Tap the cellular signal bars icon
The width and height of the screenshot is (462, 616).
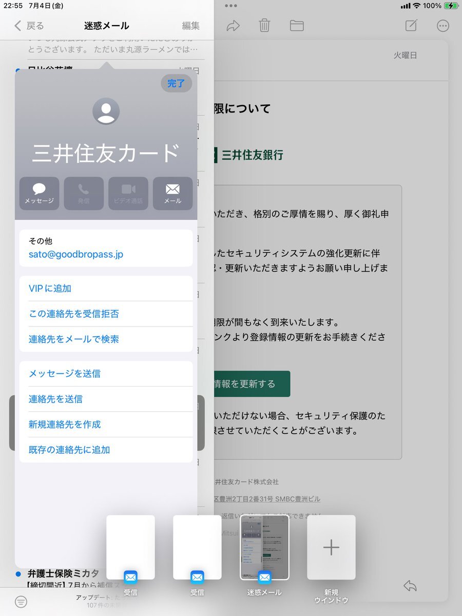406,6
